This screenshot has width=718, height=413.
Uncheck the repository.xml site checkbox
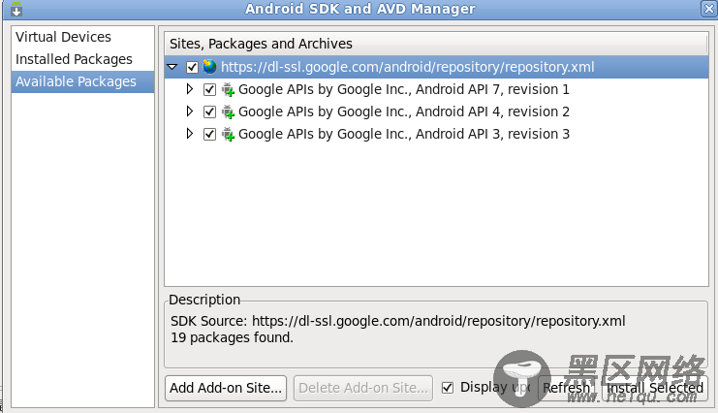click(192, 68)
